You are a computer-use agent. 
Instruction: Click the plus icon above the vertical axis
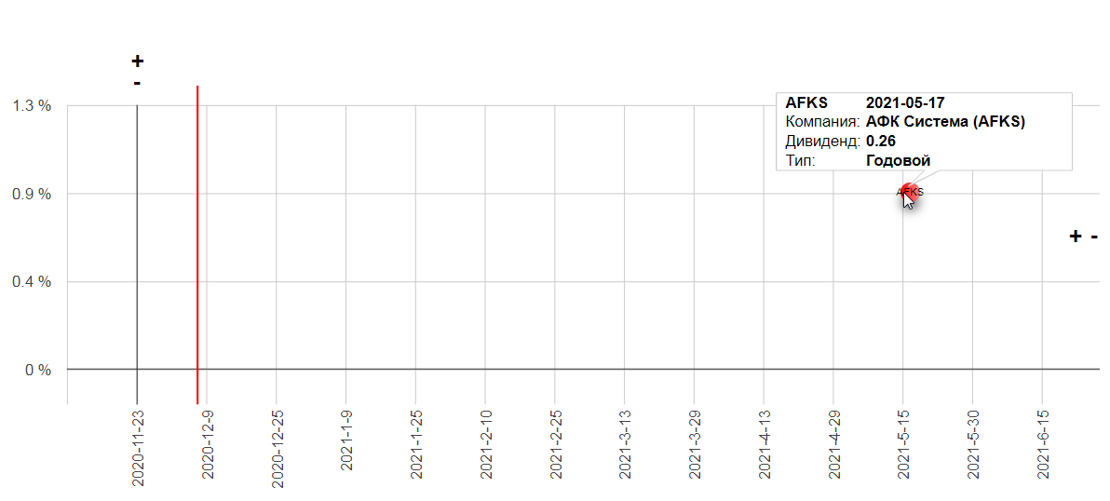(137, 61)
